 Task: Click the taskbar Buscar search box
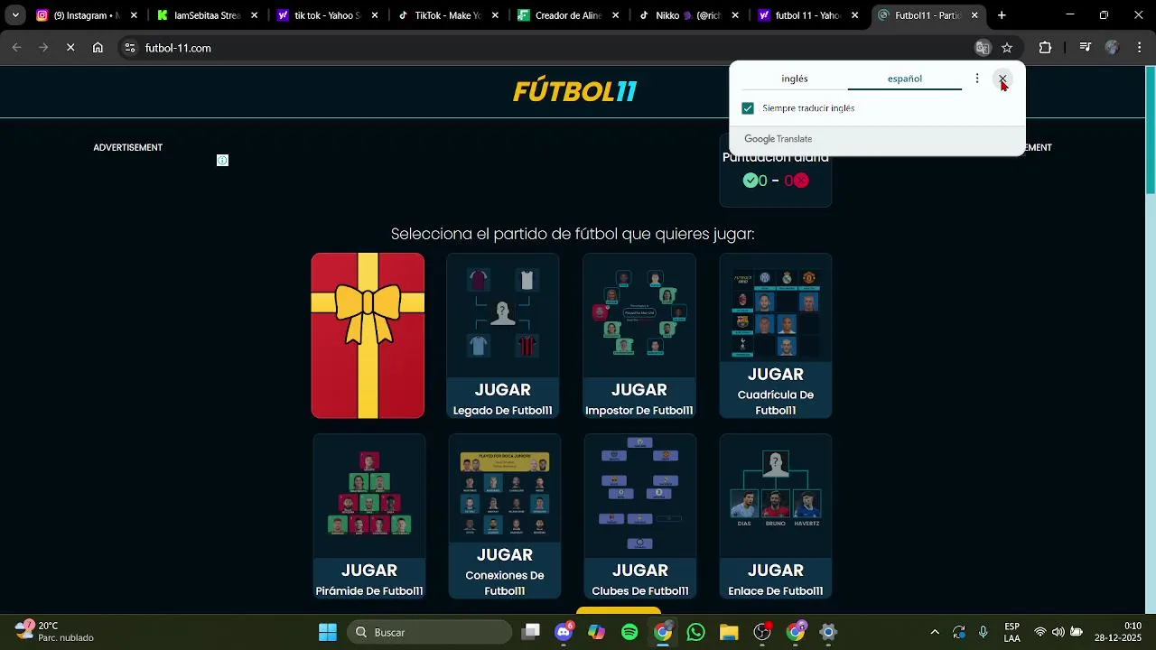click(428, 632)
